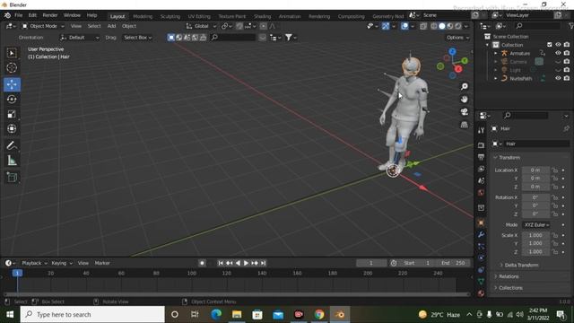This screenshot has width=574, height=323.
Task: Click the zoom view magnifier icon
Action: [465, 86]
